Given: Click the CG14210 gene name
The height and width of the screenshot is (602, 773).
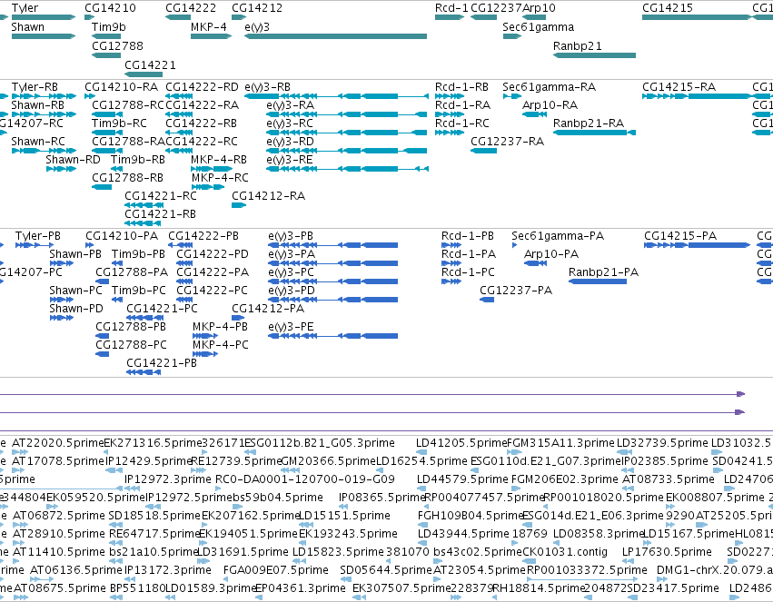Looking at the screenshot, I should 110,8.
